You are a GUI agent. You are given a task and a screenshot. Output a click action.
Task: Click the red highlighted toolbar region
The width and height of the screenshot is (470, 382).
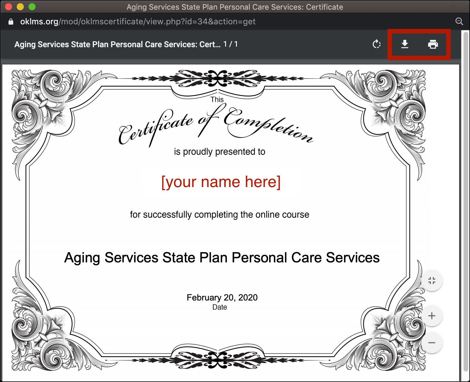pos(419,45)
